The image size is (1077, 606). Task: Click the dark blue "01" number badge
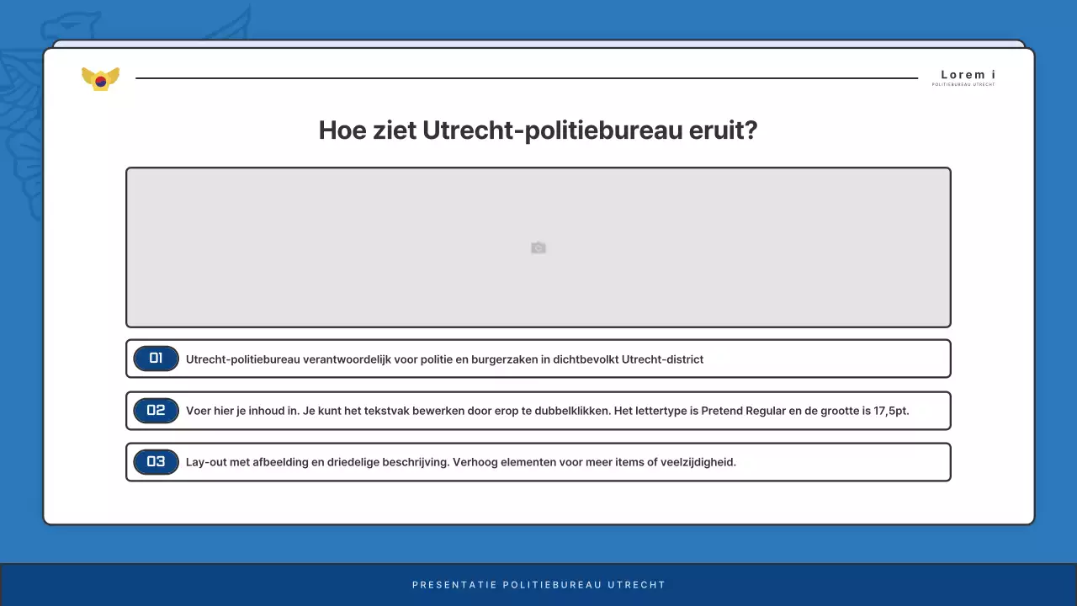156,358
